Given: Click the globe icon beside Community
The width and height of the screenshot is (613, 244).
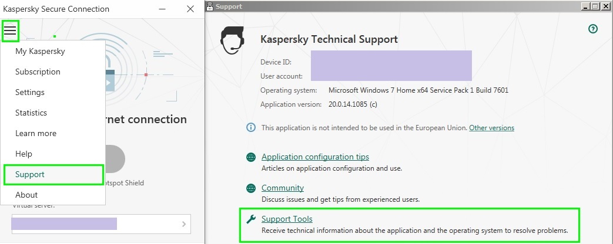Looking at the screenshot, I should 251,188.
